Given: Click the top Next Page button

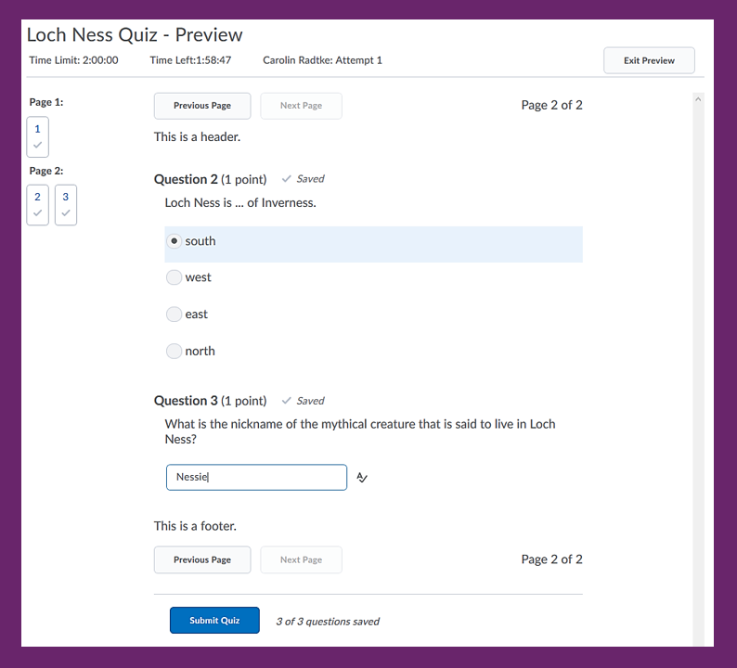Looking at the screenshot, I should [x=302, y=106].
